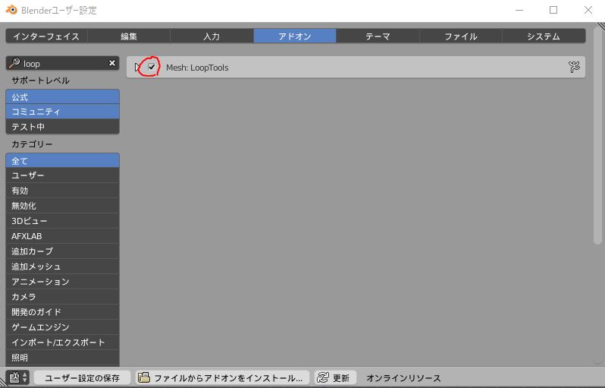Clear the loop search with the X icon
605x388 pixels.
click(112, 63)
